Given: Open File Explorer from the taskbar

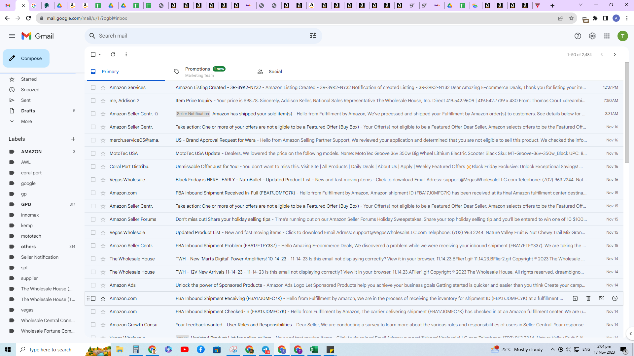Looking at the screenshot, I should 120,349.
